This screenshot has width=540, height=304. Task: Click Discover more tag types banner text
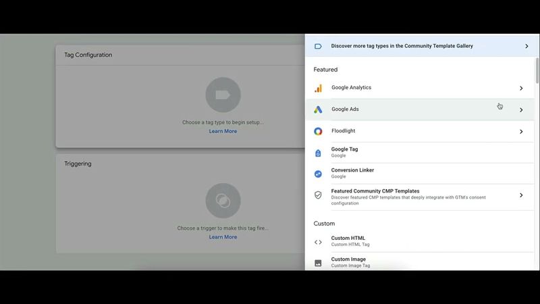coord(402,46)
